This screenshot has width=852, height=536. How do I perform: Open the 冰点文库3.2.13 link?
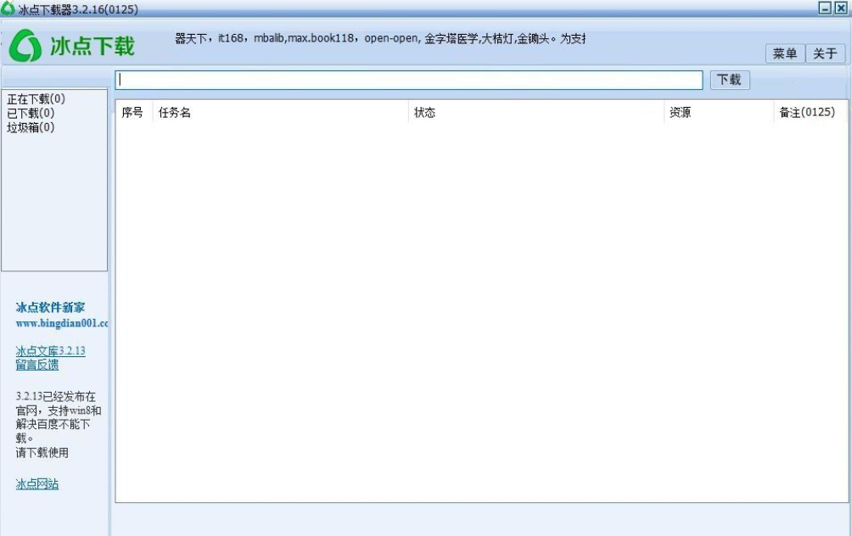tap(50, 350)
